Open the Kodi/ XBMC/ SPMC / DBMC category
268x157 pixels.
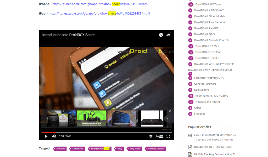(211, 96)
